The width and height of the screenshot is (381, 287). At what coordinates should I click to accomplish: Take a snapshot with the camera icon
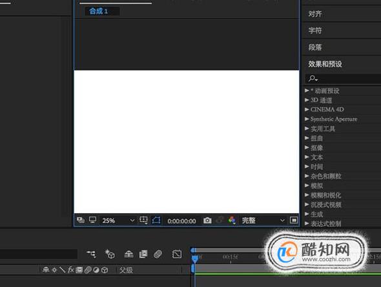point(207,220)
